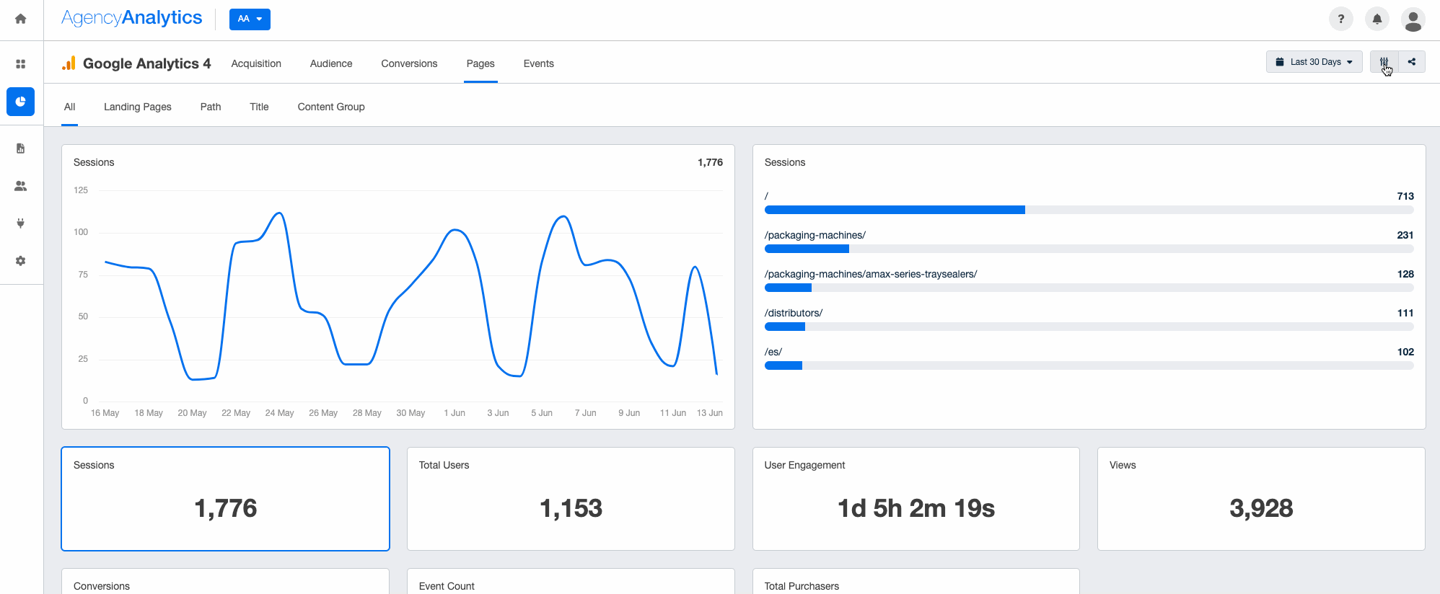This screenshot has width=1440, height=594.
Task: Click the share icon button
Action: tap(1412, 62)
